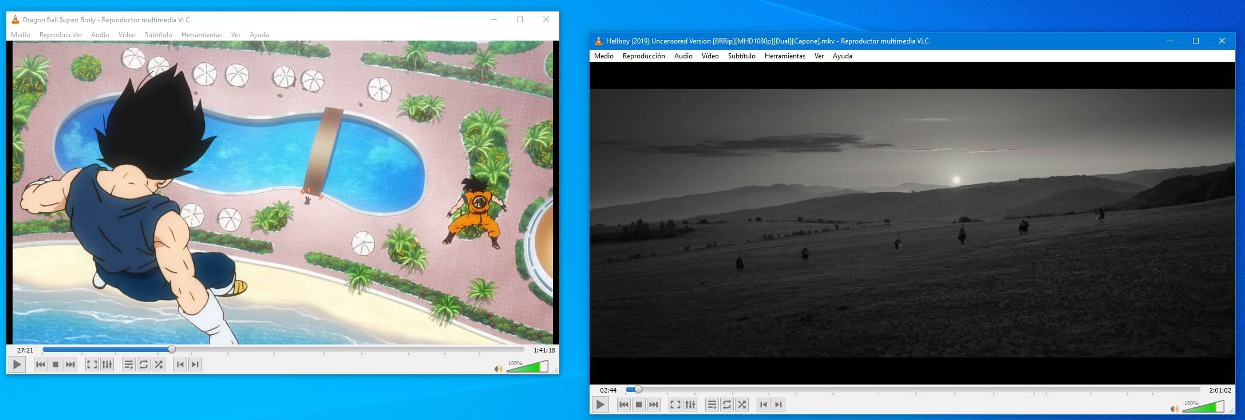This screenshot has width=1245, height=420.
Task: Jump to previous chapter in Dragon Ball window
Action: 180,364
